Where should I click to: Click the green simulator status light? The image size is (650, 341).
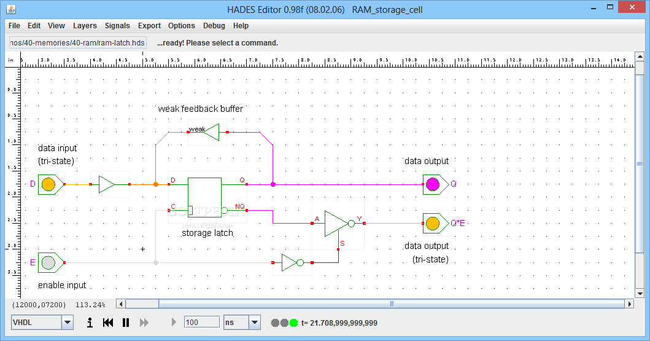click(293, 323)
